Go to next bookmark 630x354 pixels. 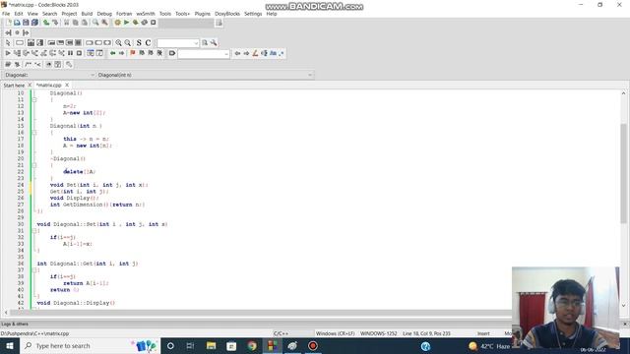tap(151, 53)
